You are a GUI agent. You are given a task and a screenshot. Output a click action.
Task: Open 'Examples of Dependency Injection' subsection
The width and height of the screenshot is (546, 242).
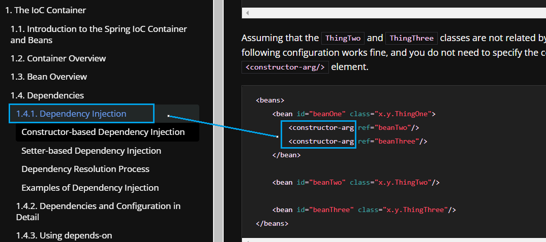coord(90,188)
